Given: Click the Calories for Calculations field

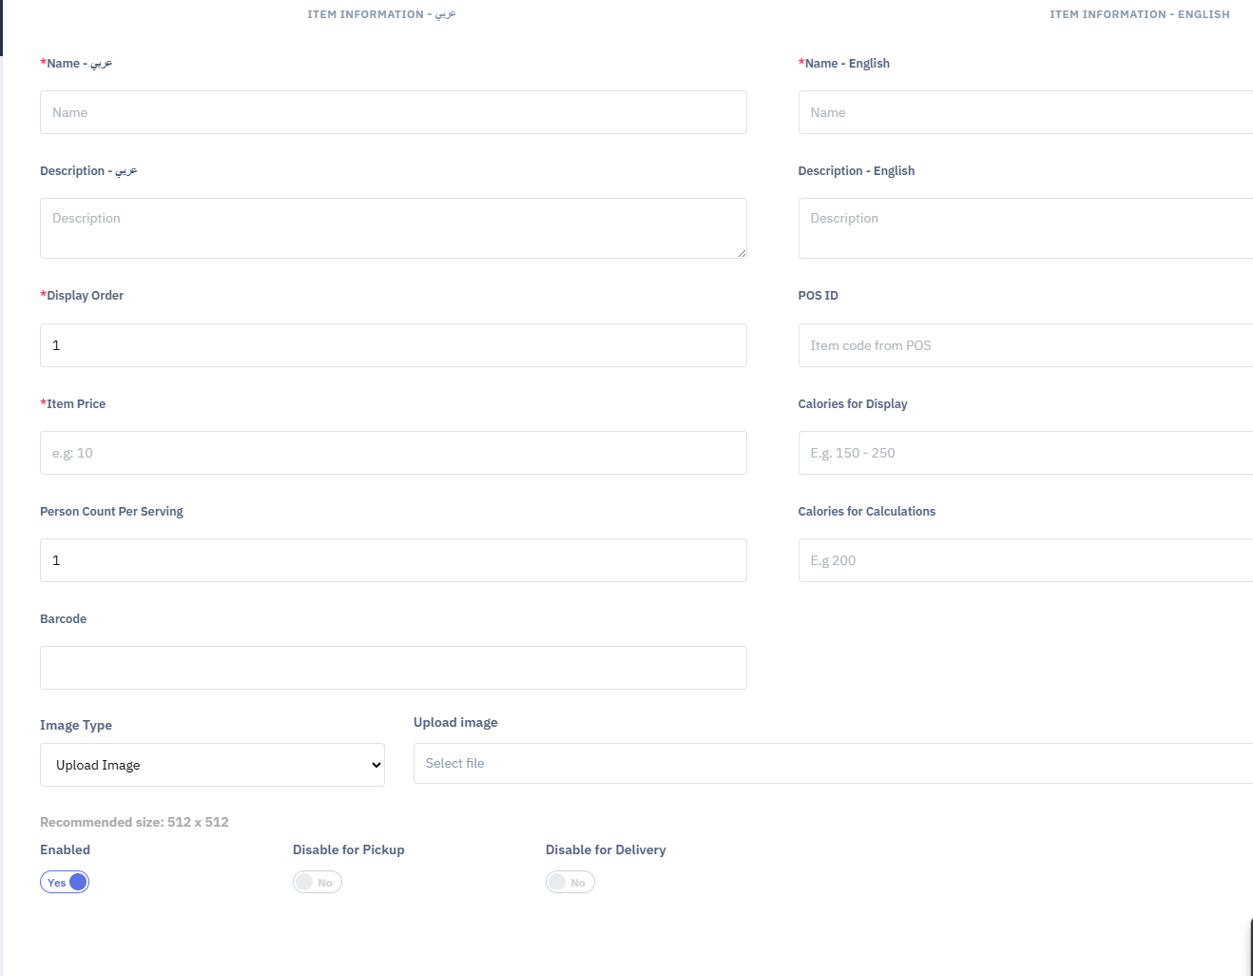Looking at the screenshot, I should click(1025, 560).
